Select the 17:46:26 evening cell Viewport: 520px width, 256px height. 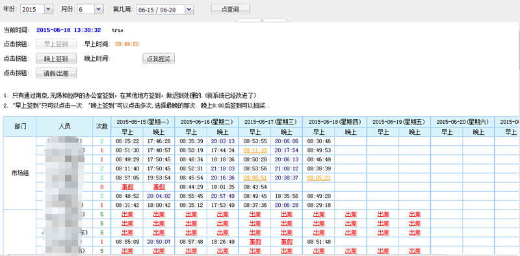coord(159,141)
